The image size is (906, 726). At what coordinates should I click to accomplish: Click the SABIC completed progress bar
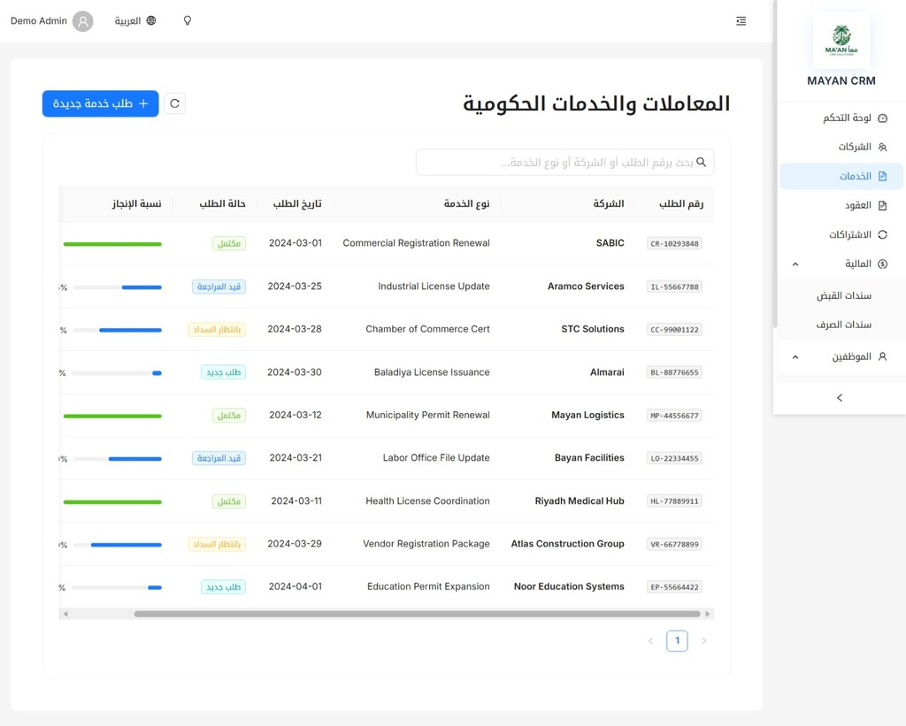[112, 243]
